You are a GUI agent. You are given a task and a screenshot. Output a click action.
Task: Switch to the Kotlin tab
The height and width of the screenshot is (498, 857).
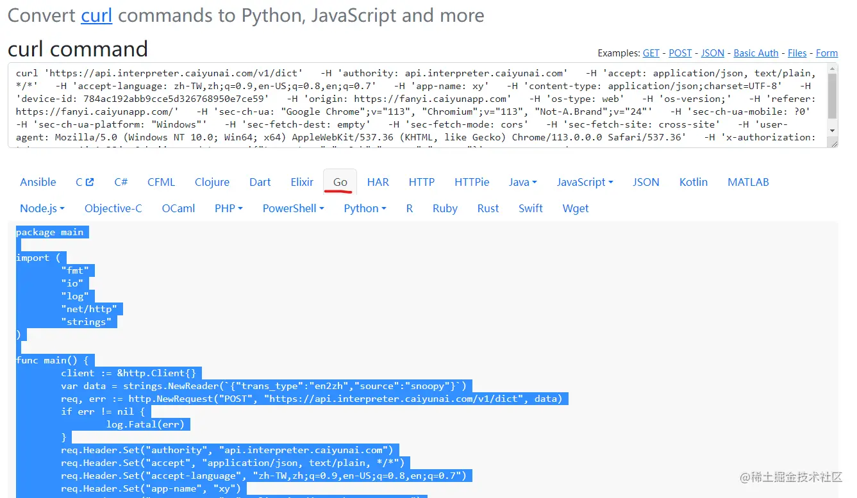pyautogui.click(x=694, y=182)
